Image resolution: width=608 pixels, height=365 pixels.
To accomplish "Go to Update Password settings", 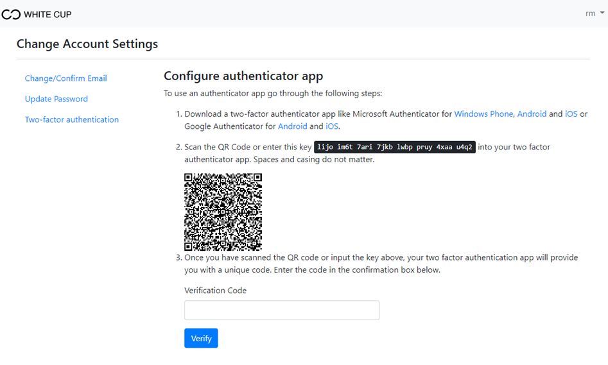I will tap(56, 99).
